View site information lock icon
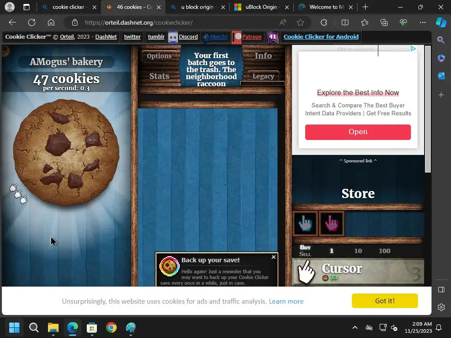Screen dimensions: 451x338 [75, 22]
